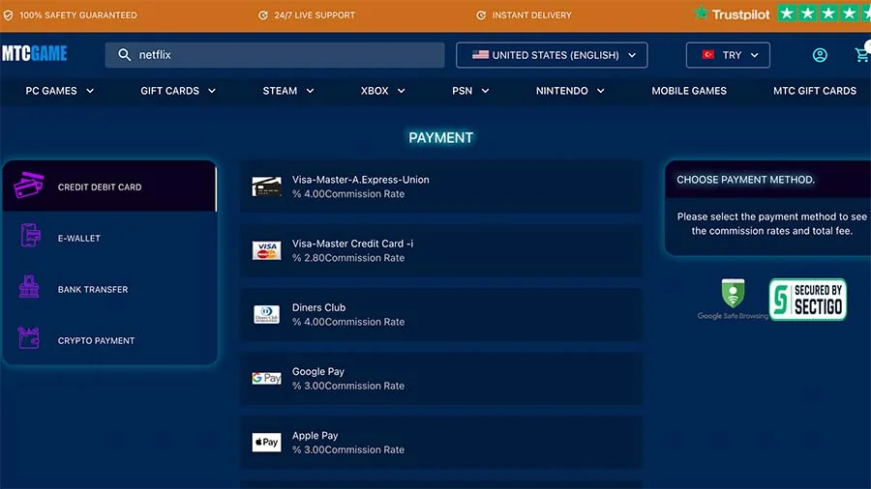The height and width of the screenshot is (489, 871).
Task: Switch to the Crypto Payment tab
Action: click(x=109, y=340)
